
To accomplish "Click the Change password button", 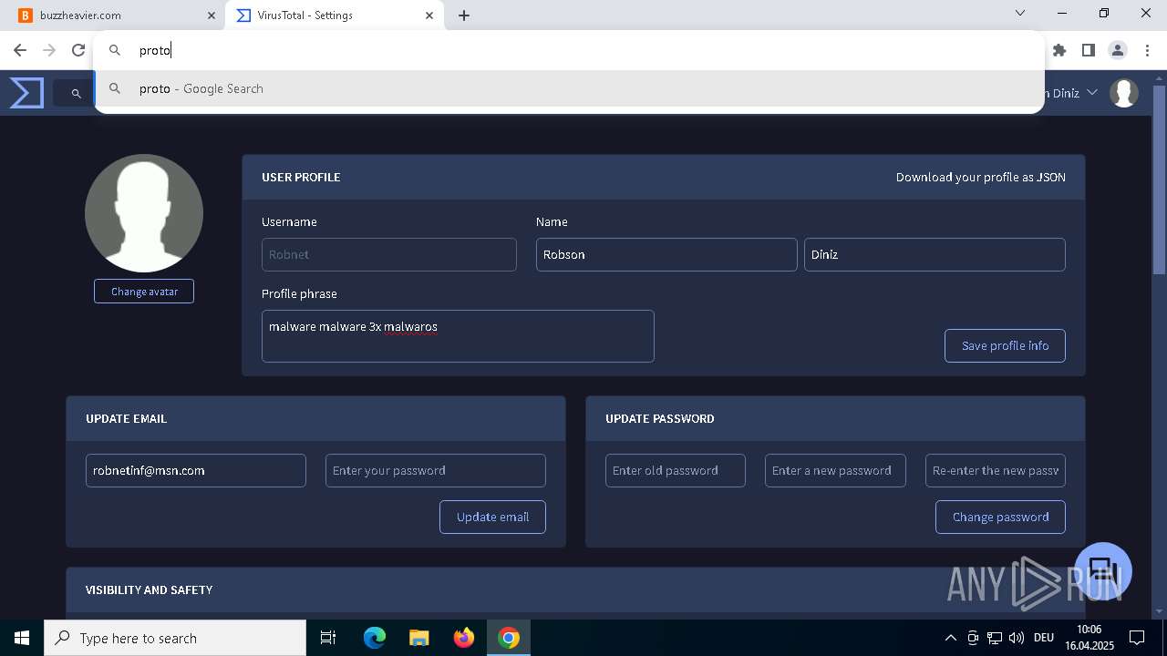I will click(x=1000, y=517).
